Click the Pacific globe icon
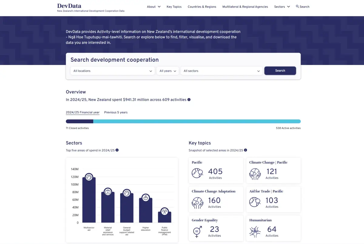Viewport: 364px width, 244px height. 197,173
